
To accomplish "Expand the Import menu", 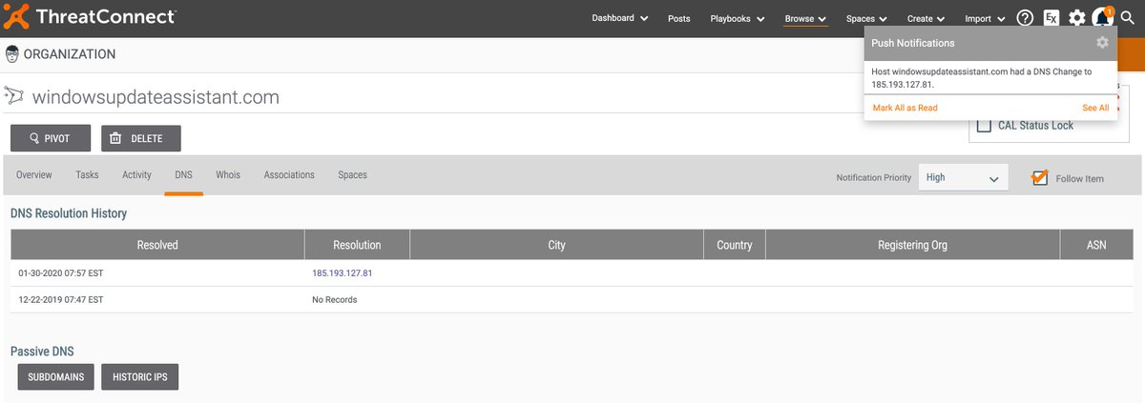I will 985,18.
